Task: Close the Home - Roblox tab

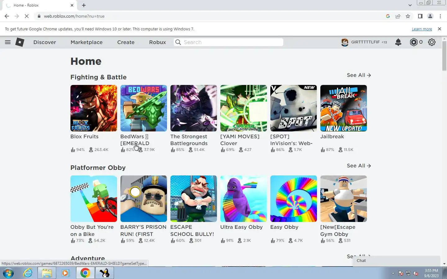Action: coord(72,5)
